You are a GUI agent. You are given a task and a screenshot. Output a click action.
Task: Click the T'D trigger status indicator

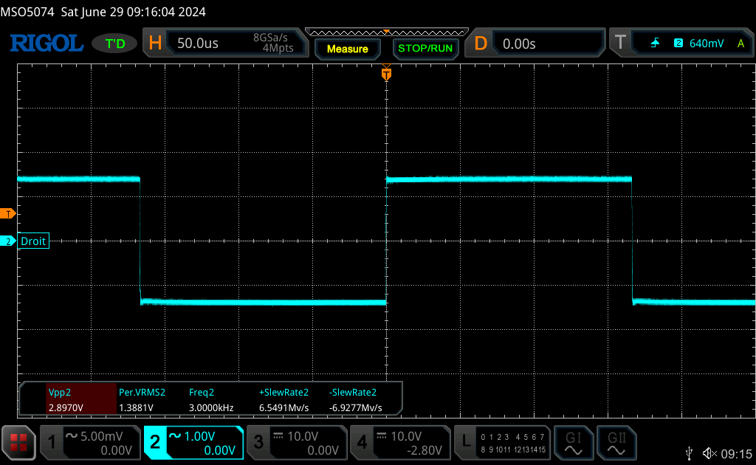114,44
